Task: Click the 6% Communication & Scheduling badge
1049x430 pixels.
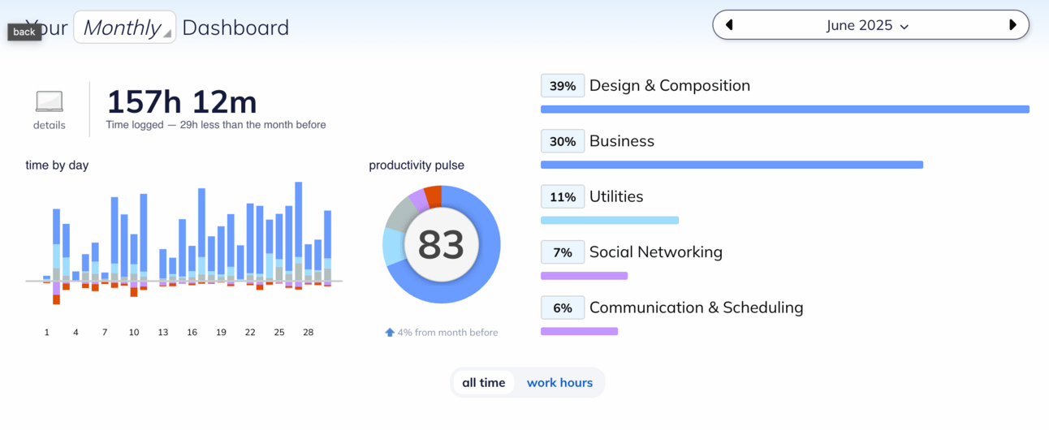Action: (563, 307)
